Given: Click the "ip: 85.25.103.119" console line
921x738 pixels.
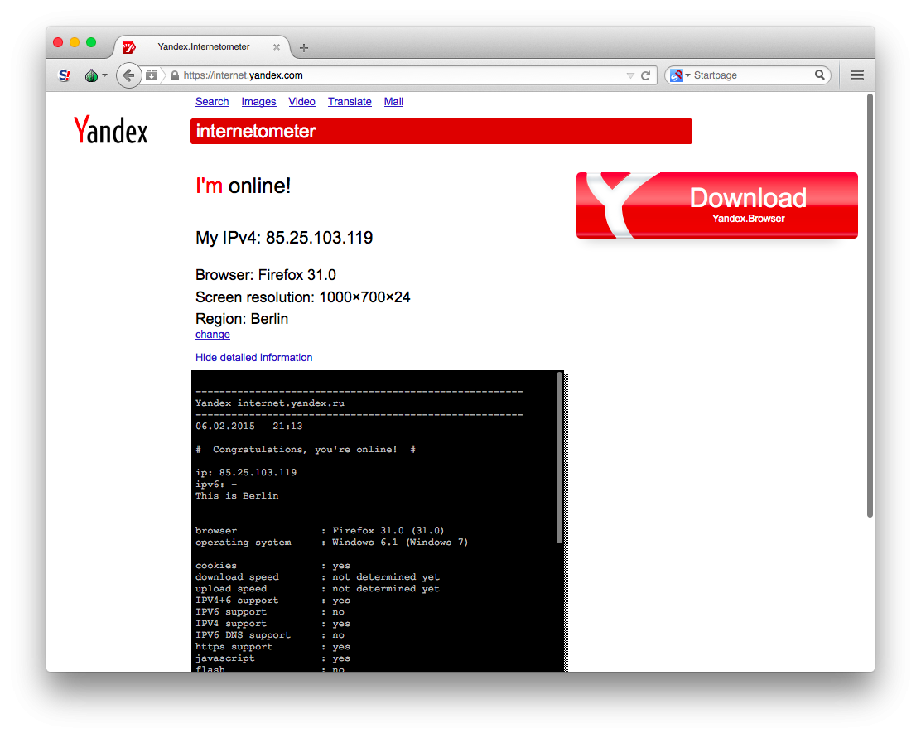Looking at the screenshot, I should click(246, 472).
